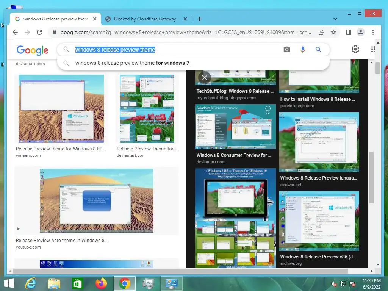The image size is (388, 291).
Task: Click the muted volume tray icon
Action: pos(334,284)
